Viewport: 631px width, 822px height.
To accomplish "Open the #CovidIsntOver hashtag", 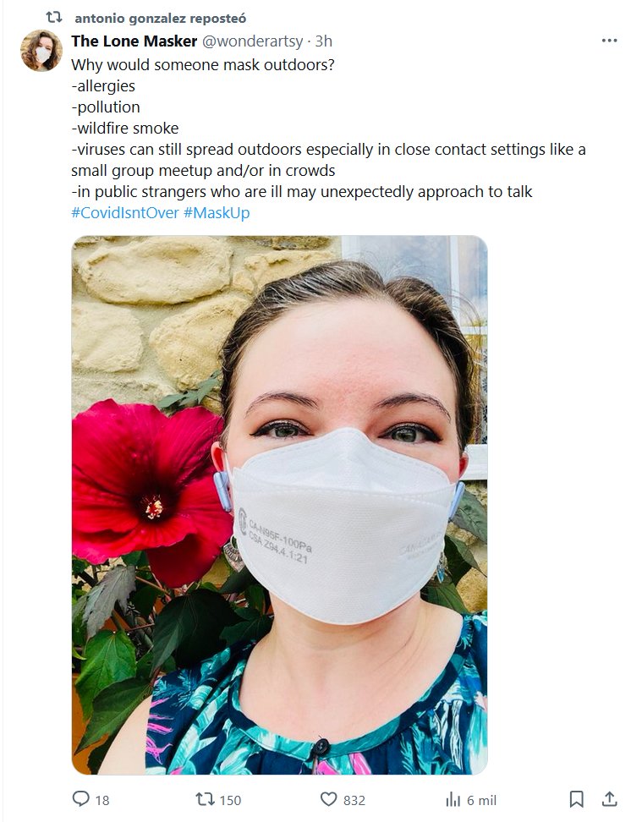I will click(125, 213).
